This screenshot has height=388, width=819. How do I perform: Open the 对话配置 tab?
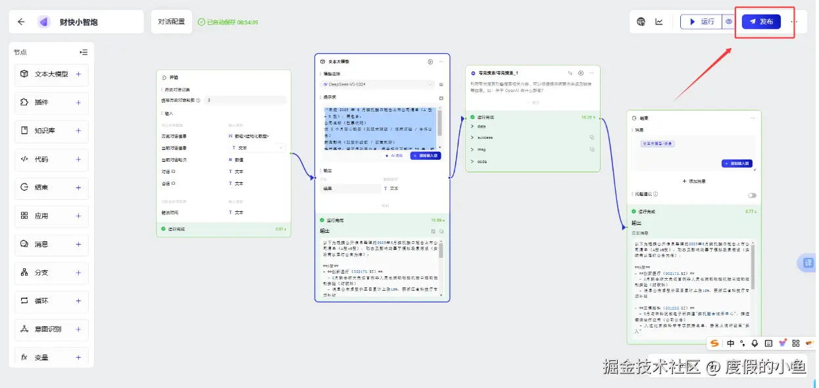[172, 22]
